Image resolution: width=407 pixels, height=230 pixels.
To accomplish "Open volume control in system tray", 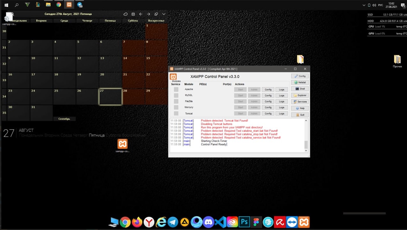I will click(374, 5).
